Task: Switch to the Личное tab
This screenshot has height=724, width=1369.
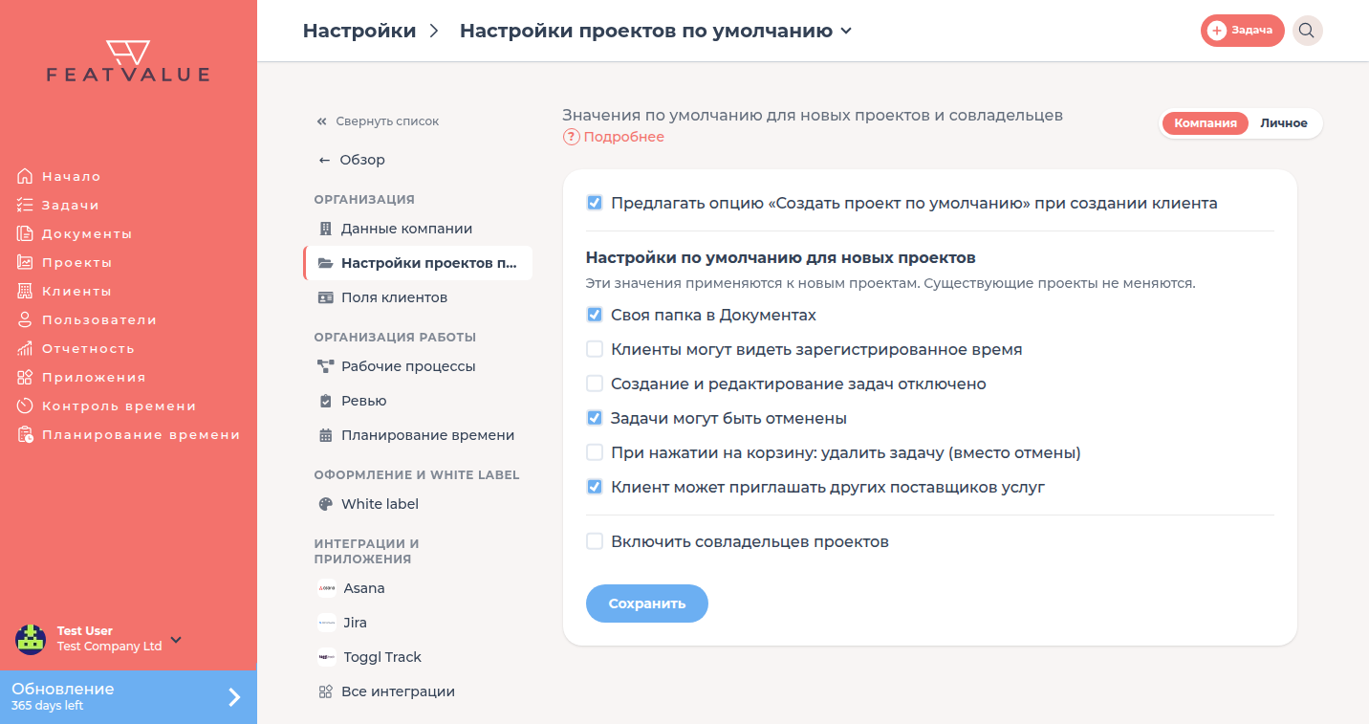Action: [x=1284, y=122]
